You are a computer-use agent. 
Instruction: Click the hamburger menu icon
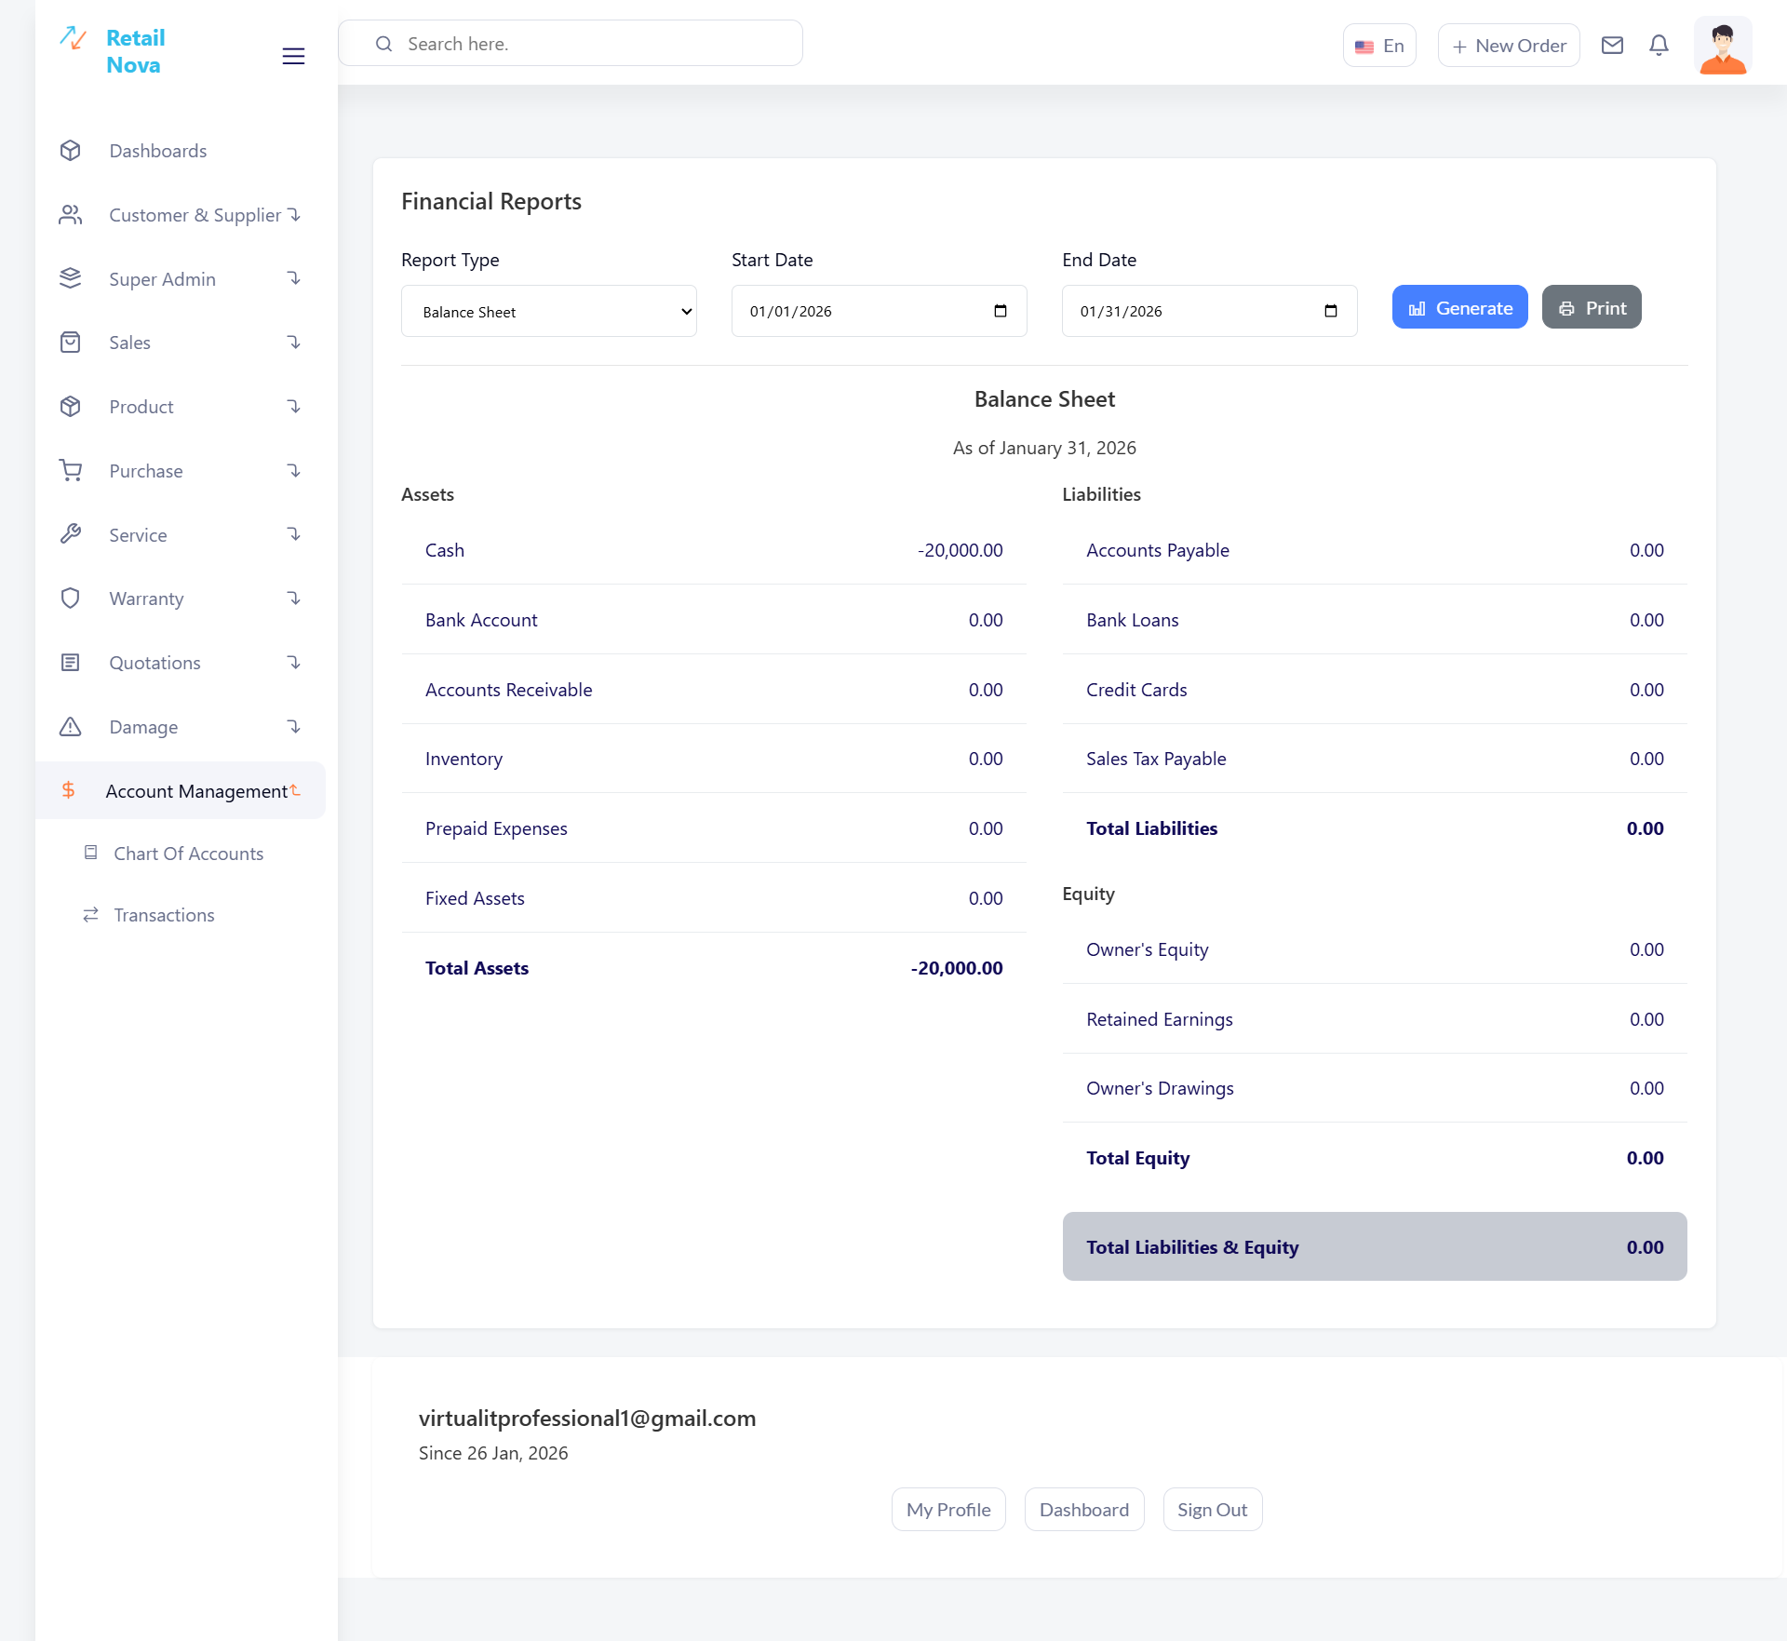pyautogui.click(x=293, y=56)
